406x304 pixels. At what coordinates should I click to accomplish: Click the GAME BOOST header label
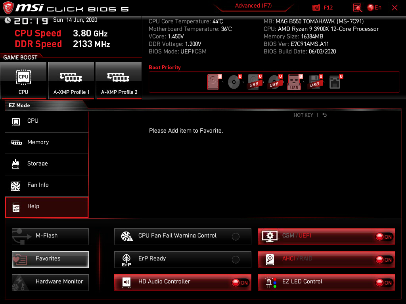point(20,57)
